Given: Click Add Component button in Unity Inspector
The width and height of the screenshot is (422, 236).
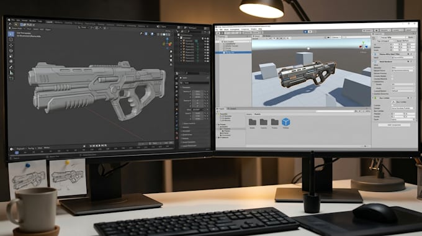Looking at the screenshot, I should pyautogui.click(x=394, y=125).
